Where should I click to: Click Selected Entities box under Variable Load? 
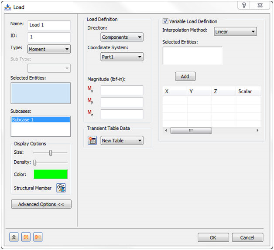click(x=192, y=55)
